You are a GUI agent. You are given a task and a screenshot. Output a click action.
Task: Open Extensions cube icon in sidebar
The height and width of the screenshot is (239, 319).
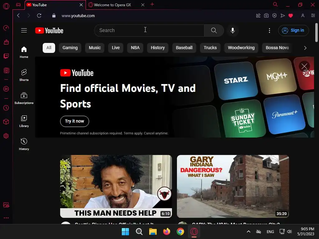pos(6,122)
